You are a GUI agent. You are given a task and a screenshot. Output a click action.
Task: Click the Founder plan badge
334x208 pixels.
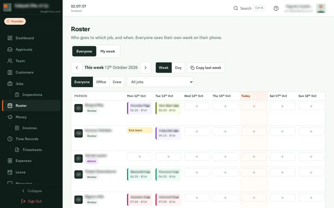coord(15,21)
